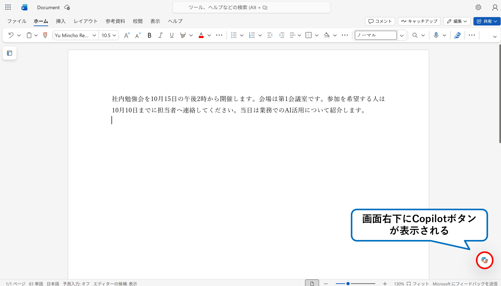The image size is (501, 286).
Task: Open the ファイル menu
Action: coord(17,21)
